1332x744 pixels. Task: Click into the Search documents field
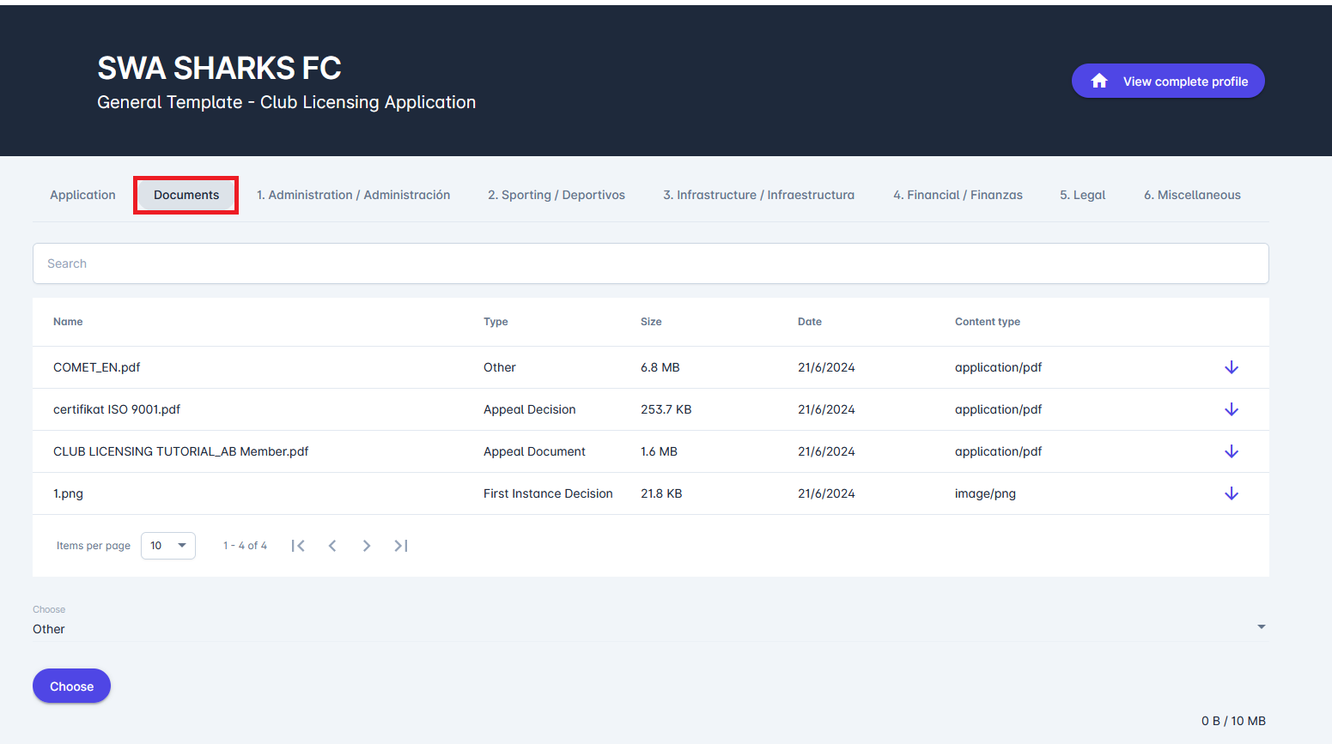coord(650,263)
